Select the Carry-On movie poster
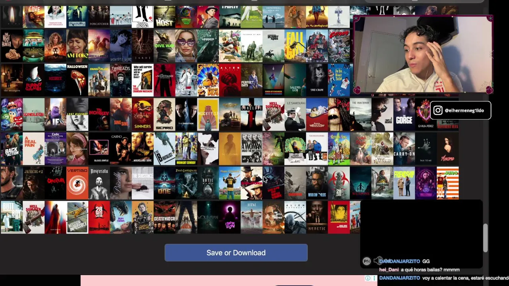The image size is (509, 286). pyautogui.click(x=404, y=149)
